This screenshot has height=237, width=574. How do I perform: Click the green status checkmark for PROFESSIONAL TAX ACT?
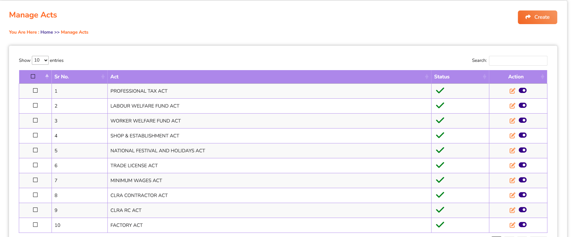[440, 90]
